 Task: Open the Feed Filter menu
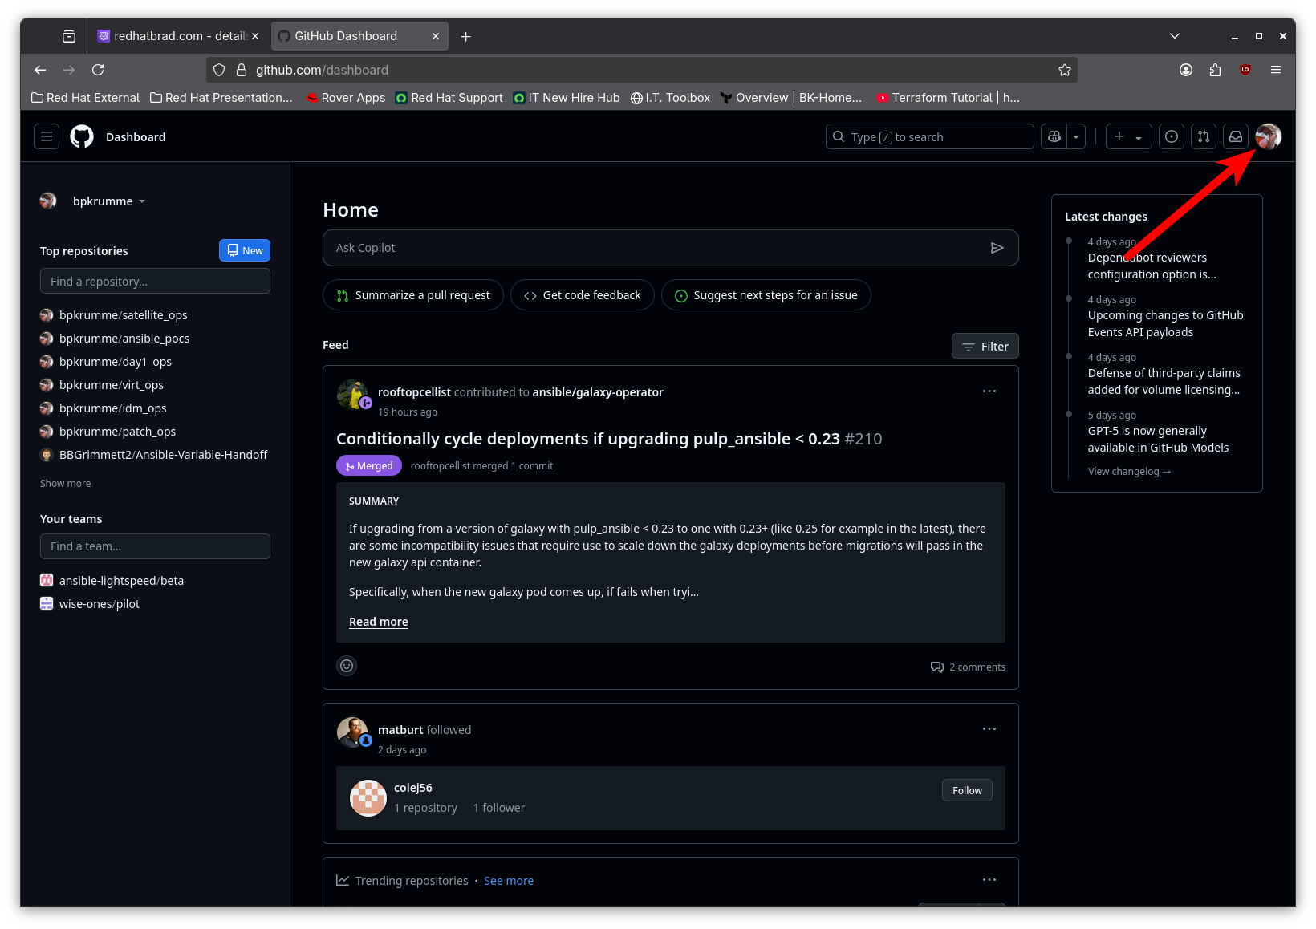coord(985,347)
